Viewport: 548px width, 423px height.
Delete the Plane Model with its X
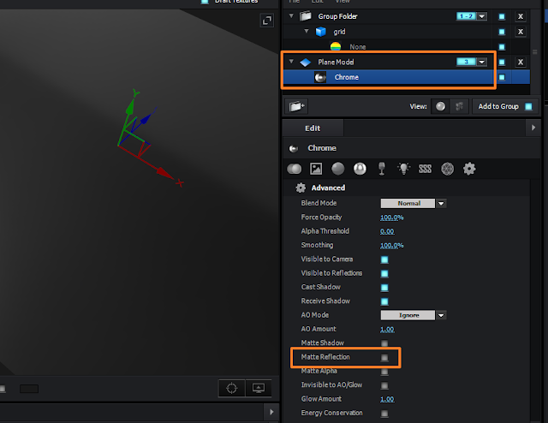pyautogui.click(x=521, y=63)
